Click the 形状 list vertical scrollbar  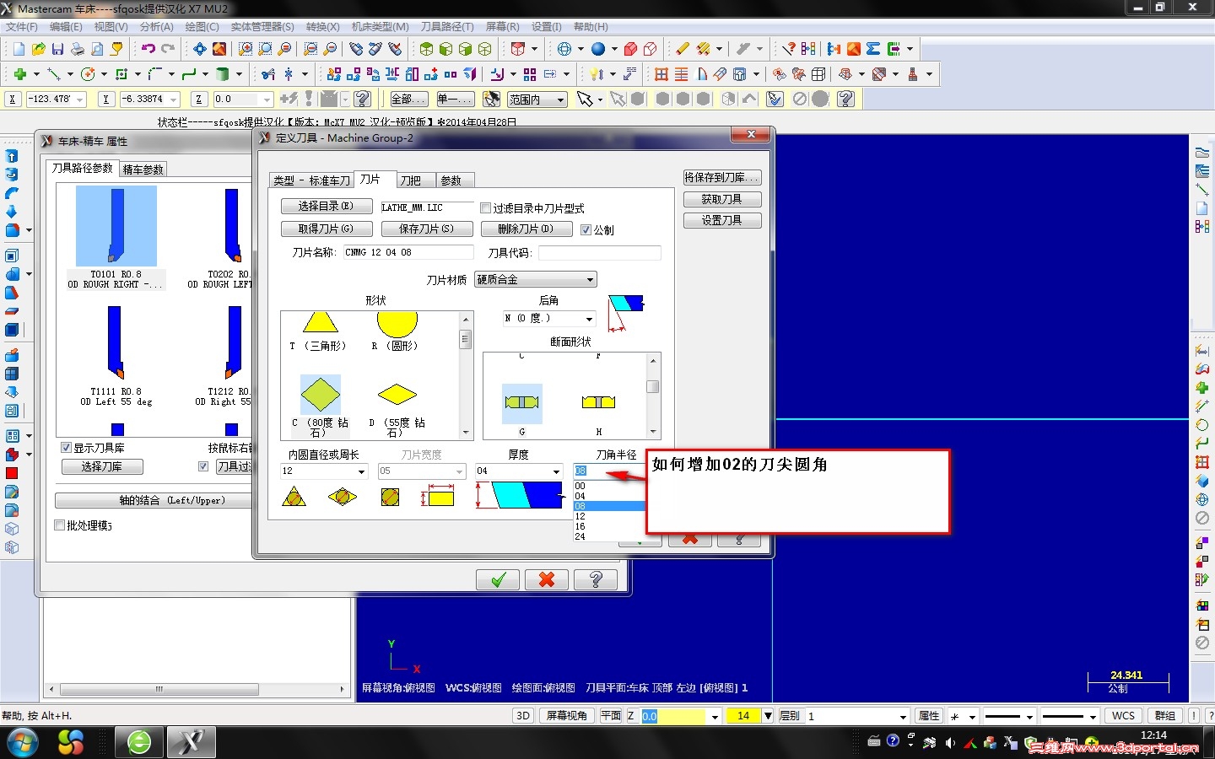[x=465, y=376]
